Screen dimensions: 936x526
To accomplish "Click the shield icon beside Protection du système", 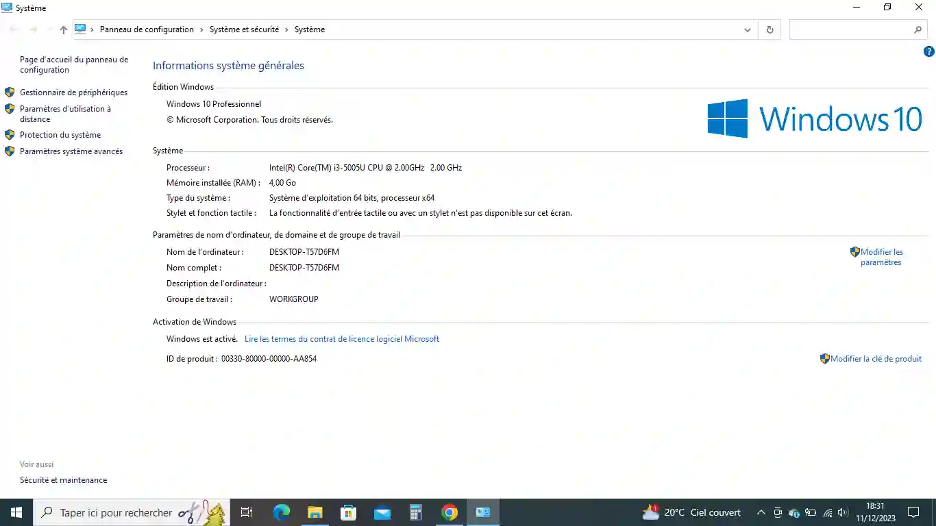I will point(10,135).
